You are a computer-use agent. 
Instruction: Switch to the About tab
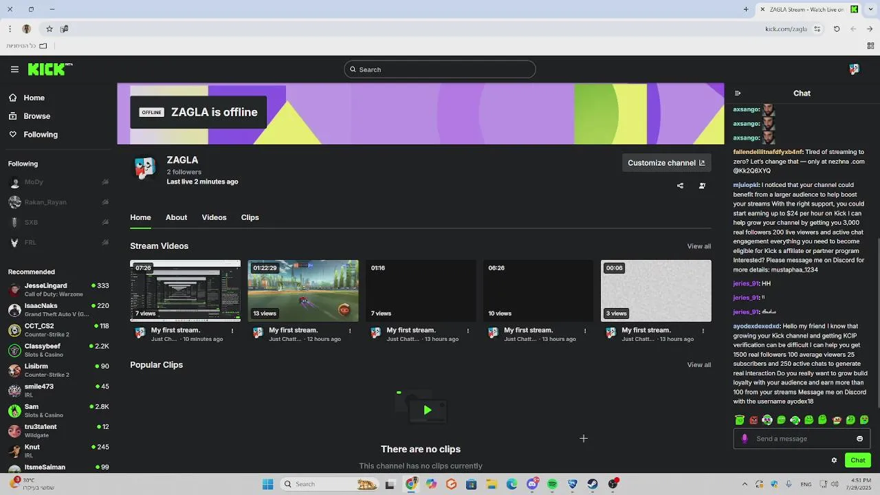coord(176,217)
